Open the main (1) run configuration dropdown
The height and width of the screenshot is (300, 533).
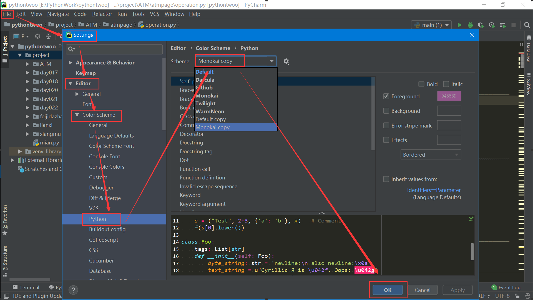coord(431,25)
